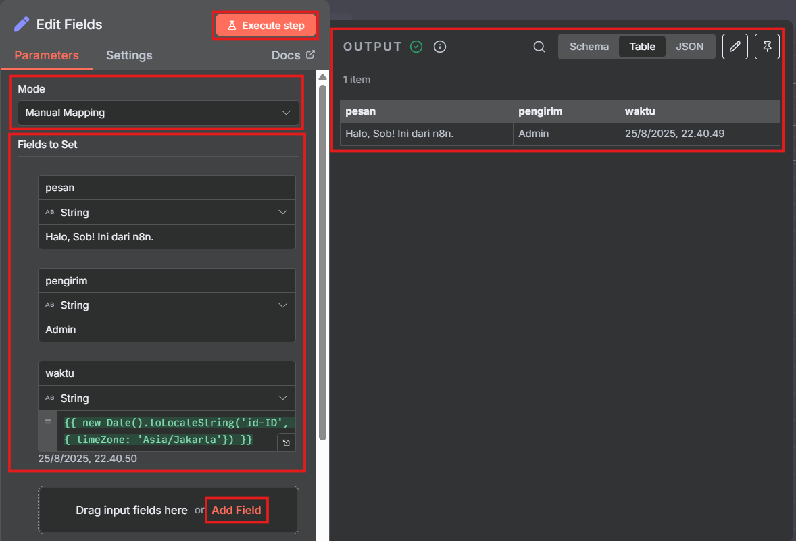Select the Table output view
The height and width of the screenshot is (541, 796).
coord(642,47)
